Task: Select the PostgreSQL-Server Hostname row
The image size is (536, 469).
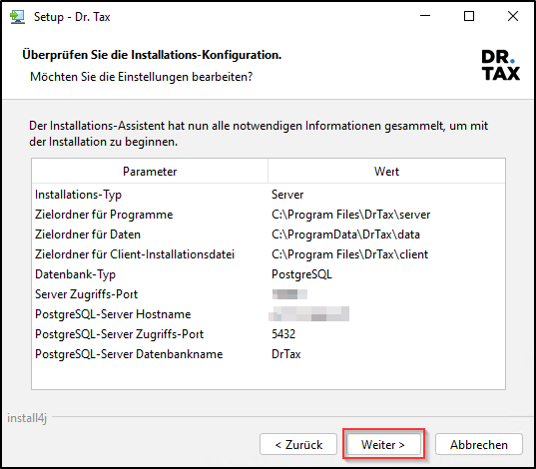Action: click(268, 314)
